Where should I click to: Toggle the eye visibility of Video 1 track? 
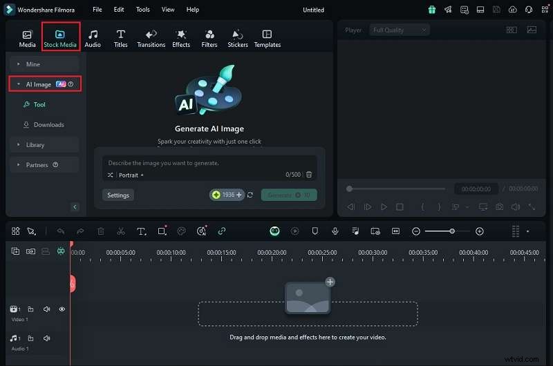click(62, 309)
